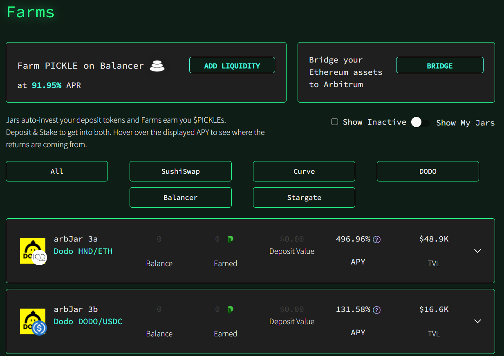Enable the Show Inactive checkbox
The height and width of the screenshot is (356, 504).
(334, 122)
